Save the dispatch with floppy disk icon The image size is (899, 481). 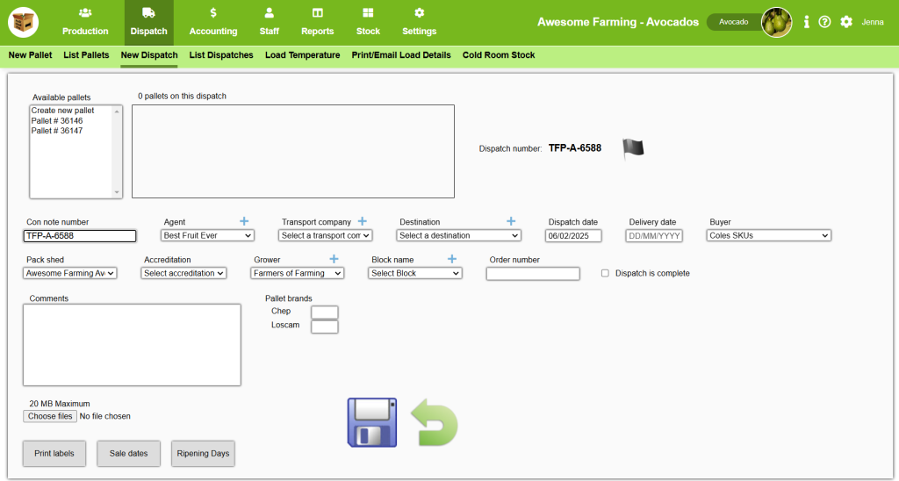click(372, 422)
